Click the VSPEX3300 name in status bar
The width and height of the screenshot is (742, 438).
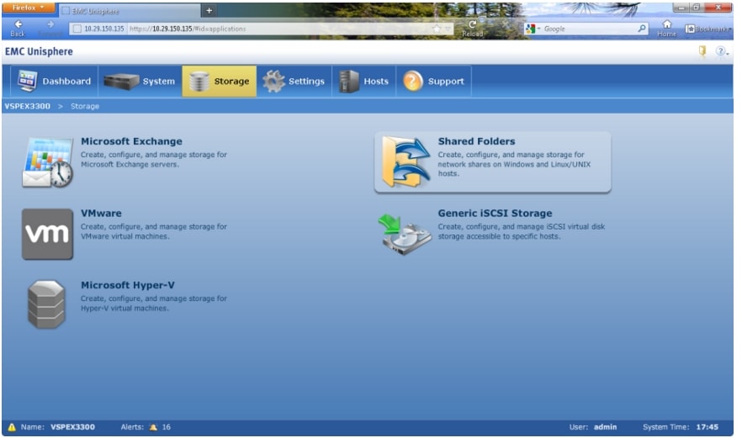click(73, 427)
